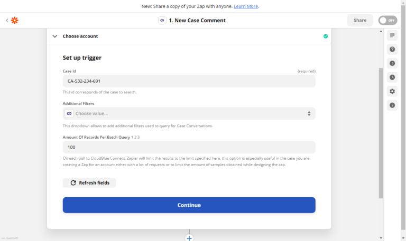Open Zap settings gear icon
The width and height of the screenshot is (406, 241).
tap(392, 91)
